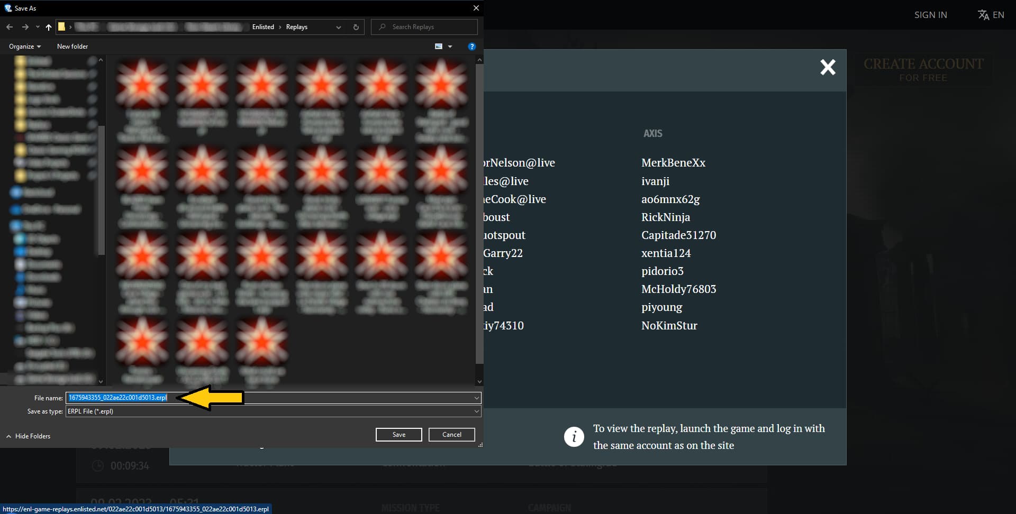Expand the view options dropdown arrow
Screen dimensions: 1016x514
pos(450,47)
